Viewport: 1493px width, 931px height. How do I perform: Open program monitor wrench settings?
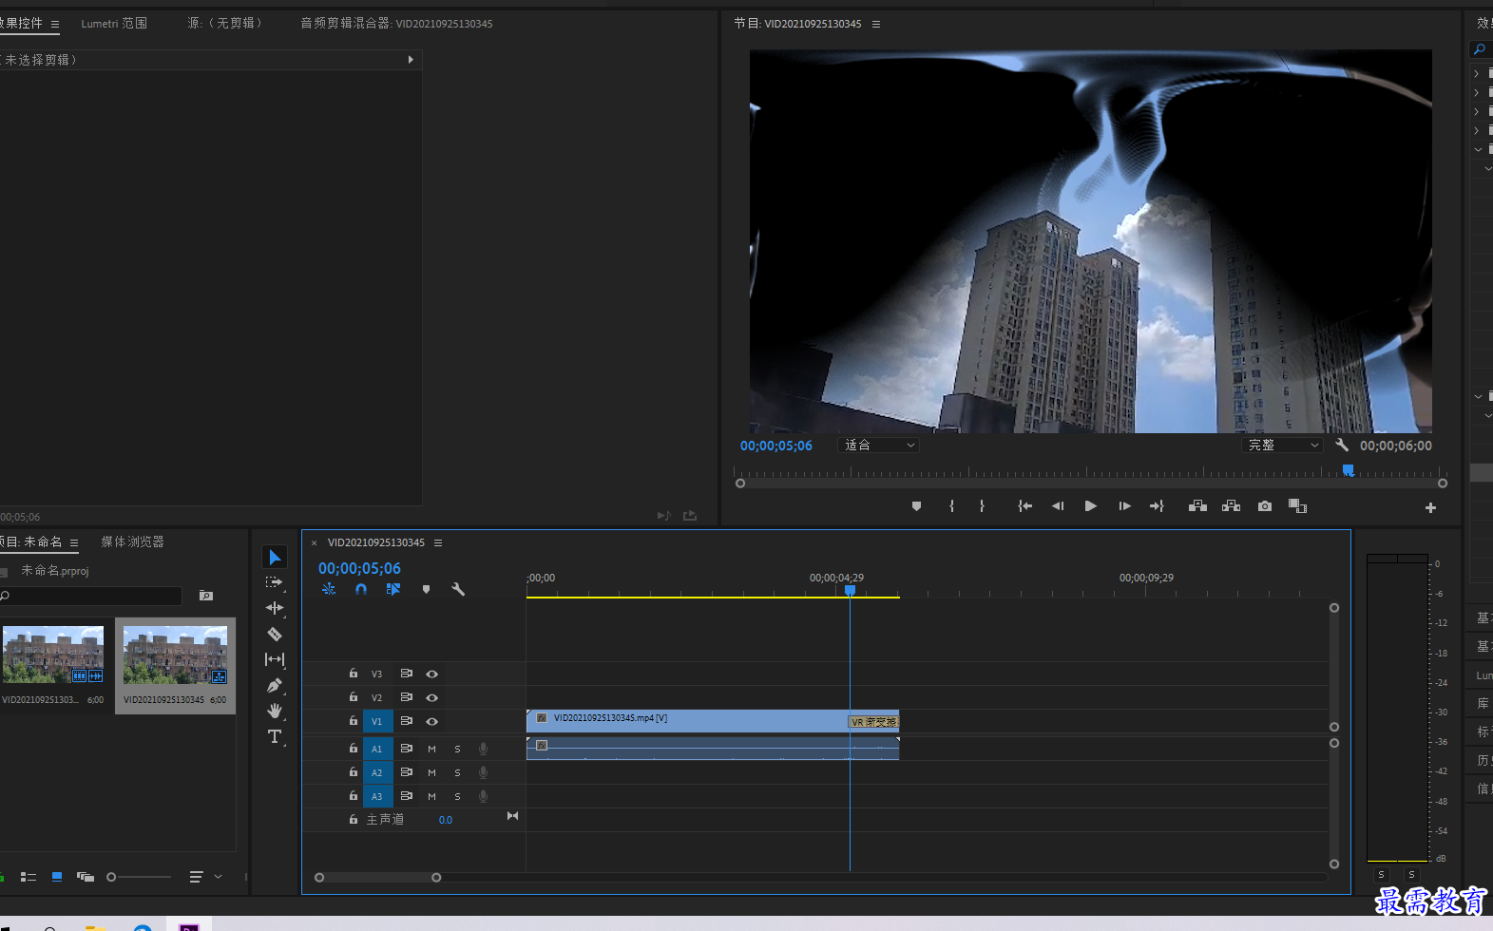[1342, 445]
